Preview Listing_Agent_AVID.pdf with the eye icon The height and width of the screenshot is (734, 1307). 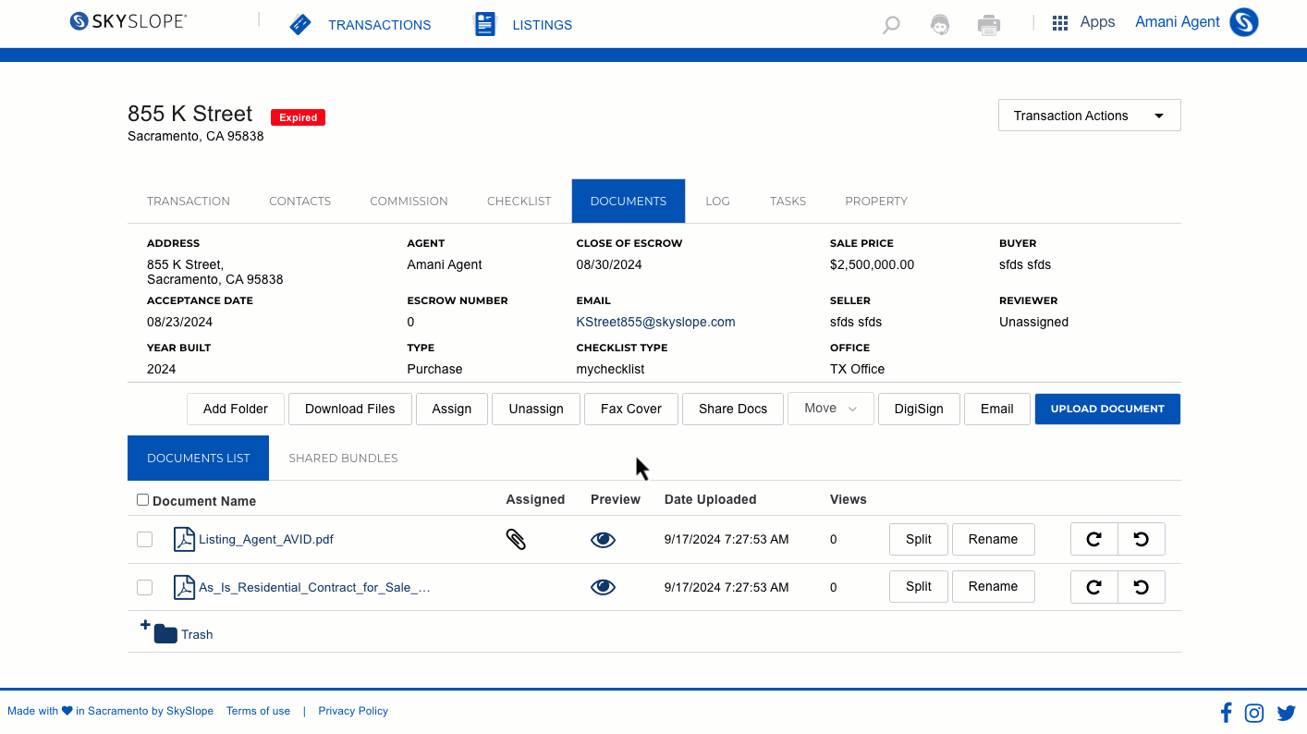[603, 540]
